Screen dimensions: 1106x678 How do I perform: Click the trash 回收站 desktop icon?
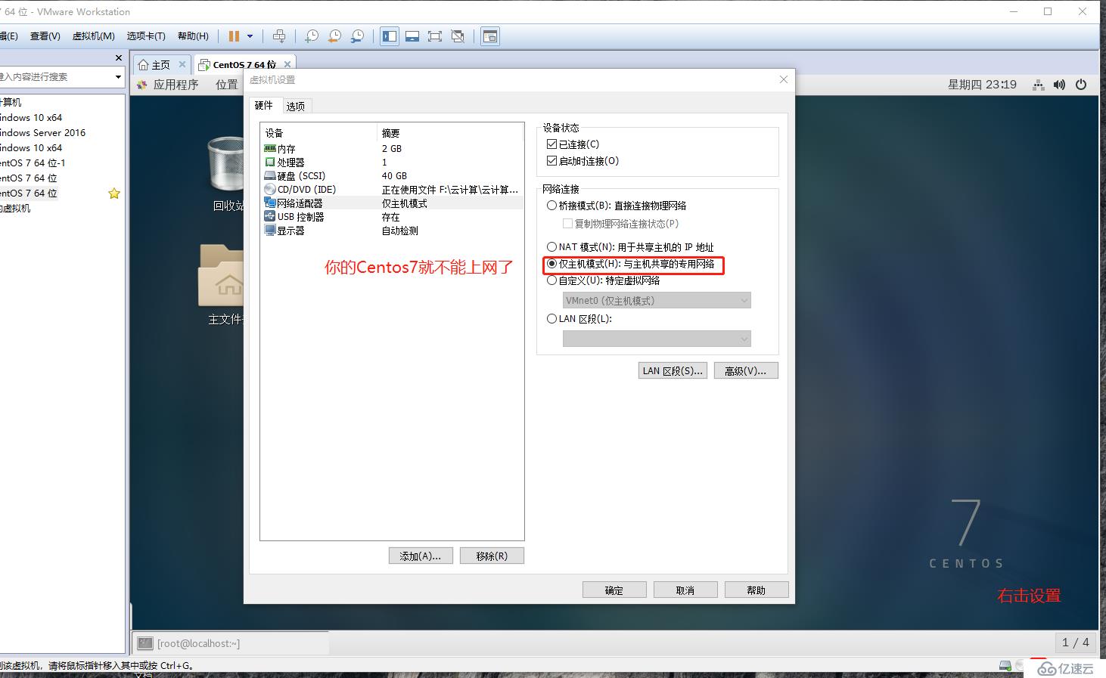[225, 174]
